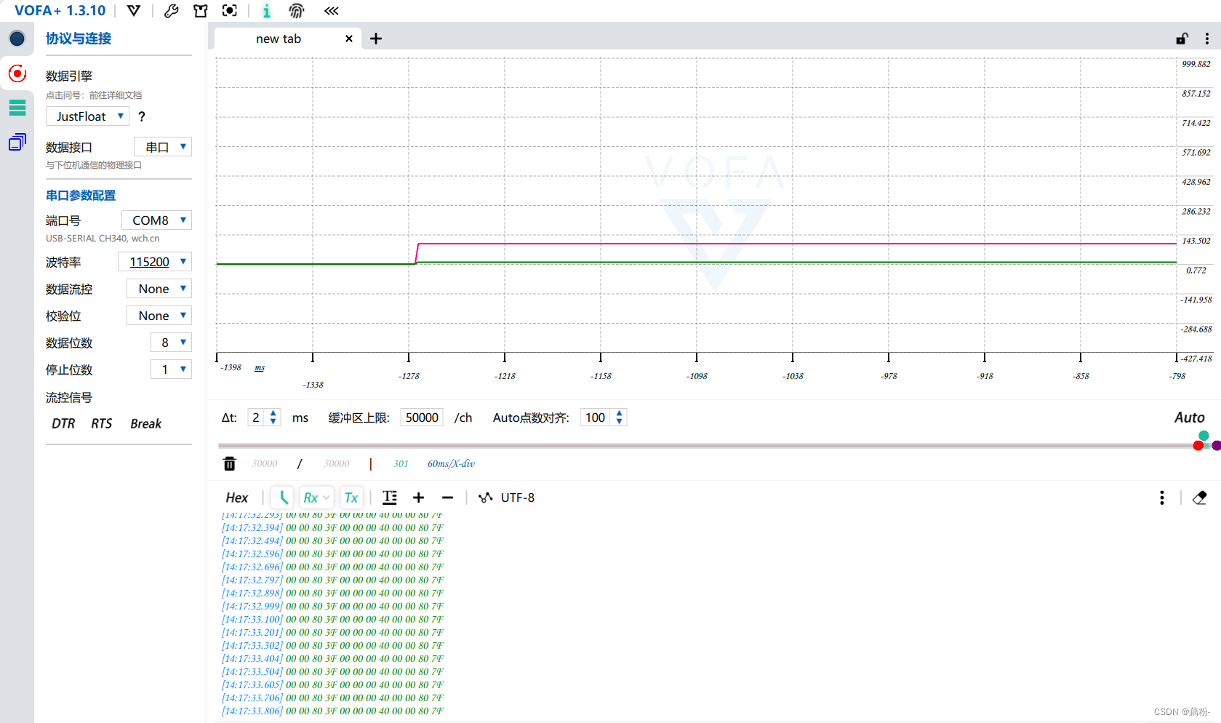Click the Break signal button
This screenshot has height=723, width=1221.
146,423
